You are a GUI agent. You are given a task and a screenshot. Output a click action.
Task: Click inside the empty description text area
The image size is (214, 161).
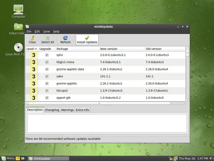[107, 123]
